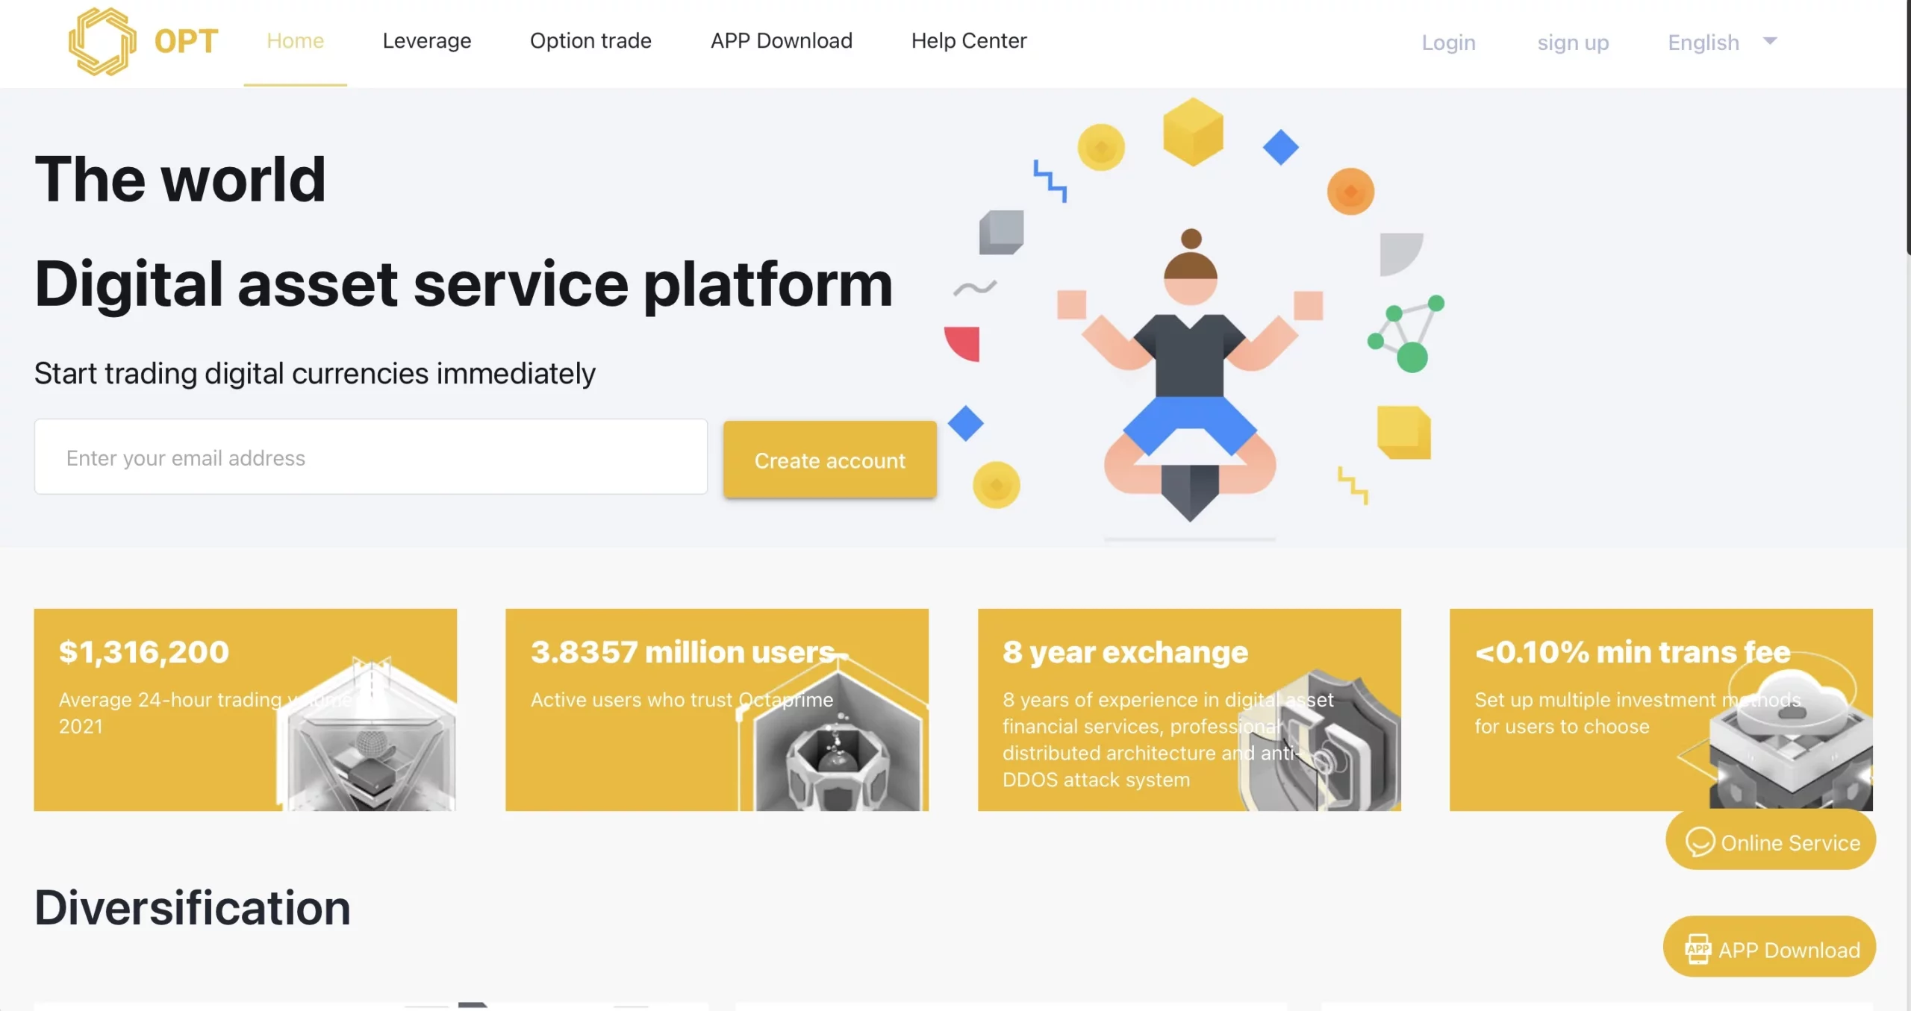Click the language dropdown arrow
Image resolution: width=1911 pixels, height=1011 pixels.
(x=1770, y=41)
